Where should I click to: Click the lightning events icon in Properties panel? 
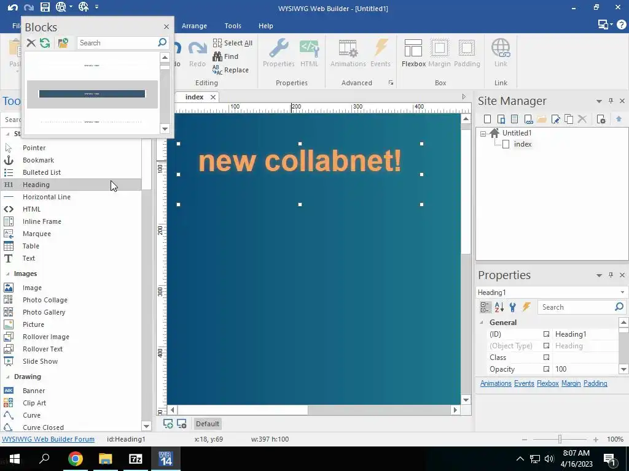[526, 307]
